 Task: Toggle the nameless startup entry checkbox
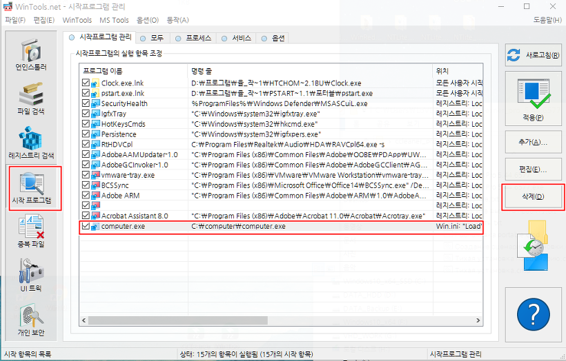86,205
